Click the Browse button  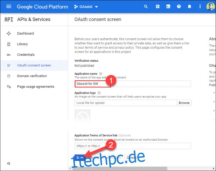(x=184, y=103)
